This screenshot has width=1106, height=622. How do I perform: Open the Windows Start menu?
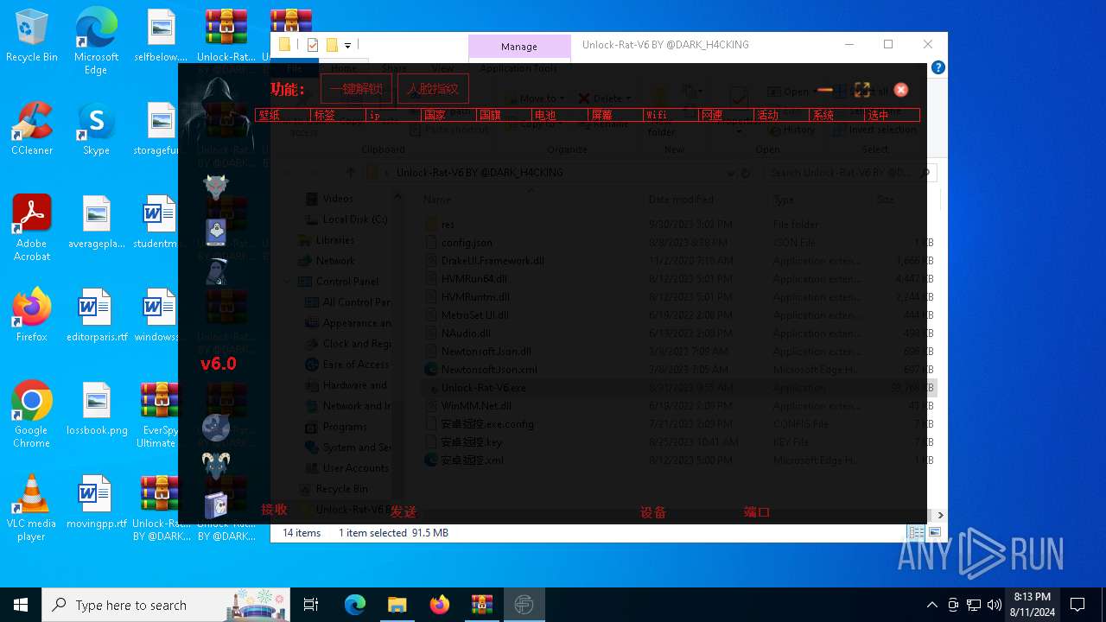[x=21, y=605]
